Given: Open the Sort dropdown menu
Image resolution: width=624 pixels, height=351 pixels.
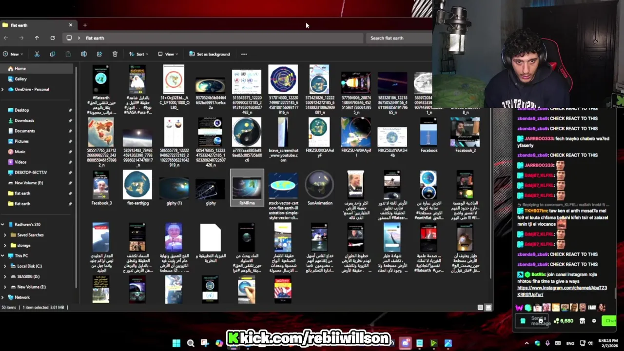Looking at the screenshot, I should tap(138, 54).
